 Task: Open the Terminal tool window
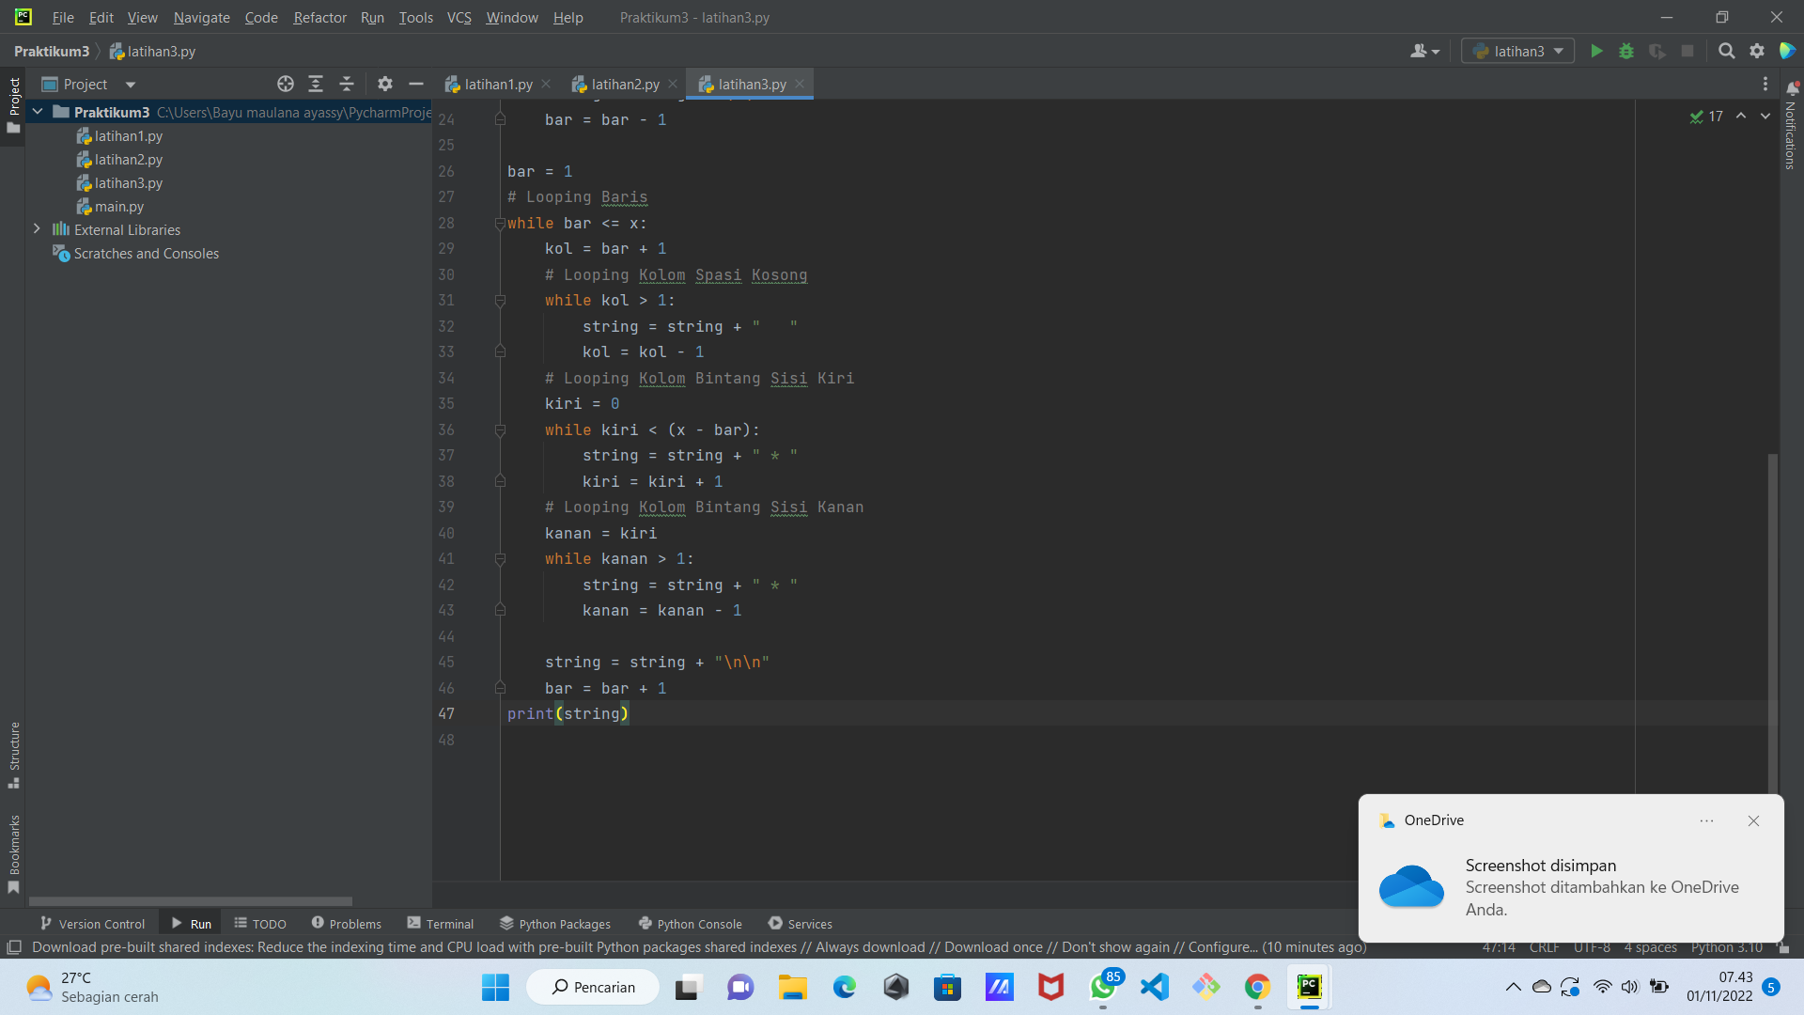(440, 924)
